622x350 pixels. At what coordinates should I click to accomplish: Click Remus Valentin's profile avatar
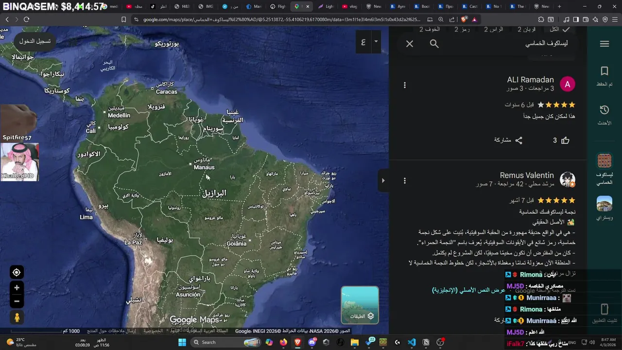(x=568, y=179)
